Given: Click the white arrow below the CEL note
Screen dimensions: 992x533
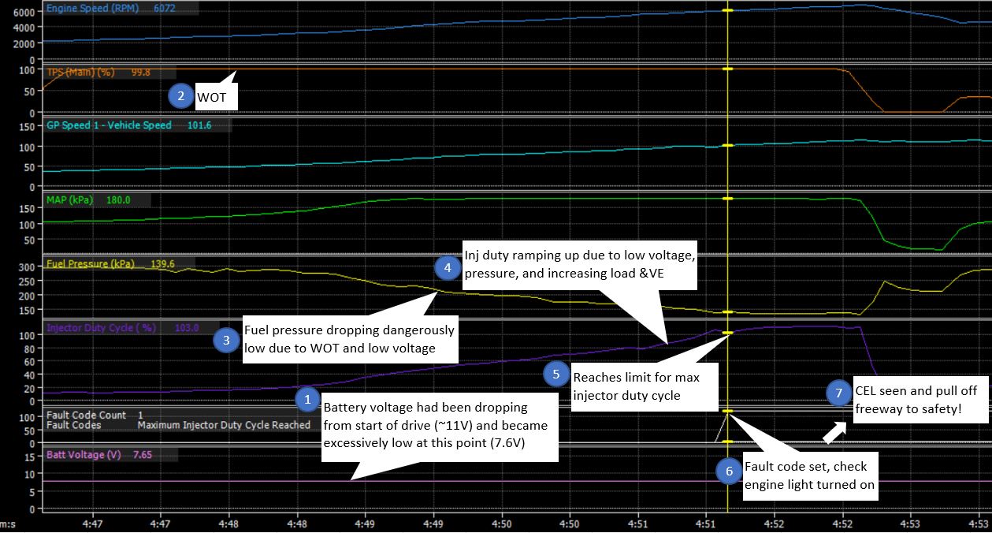Looking at the screenshot, I should (x=835, y=430).
